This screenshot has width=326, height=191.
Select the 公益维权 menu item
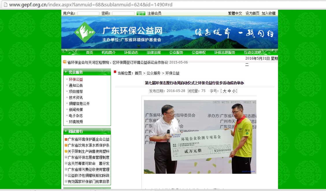point(199,53)
